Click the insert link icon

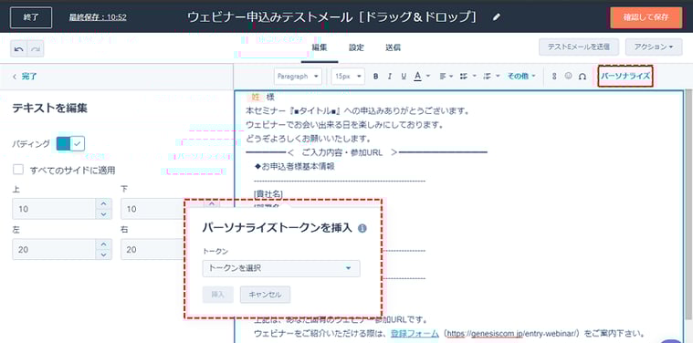[554, 77]
